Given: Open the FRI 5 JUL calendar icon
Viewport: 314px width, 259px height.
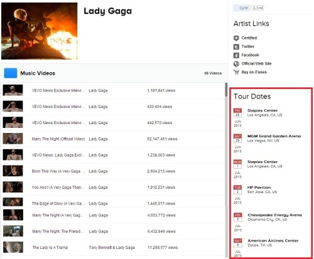Looking at the screenshot, I should click(x=238, y=217).
